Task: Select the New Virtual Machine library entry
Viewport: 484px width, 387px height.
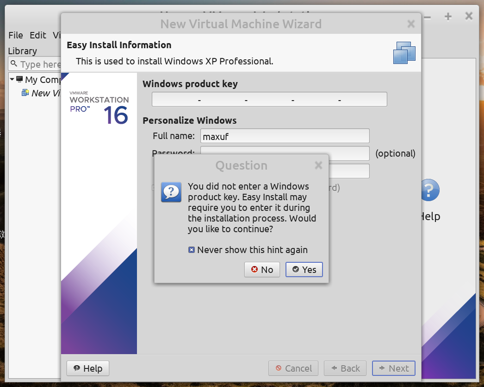Action: pyautogui.click(x=46, y=93)
